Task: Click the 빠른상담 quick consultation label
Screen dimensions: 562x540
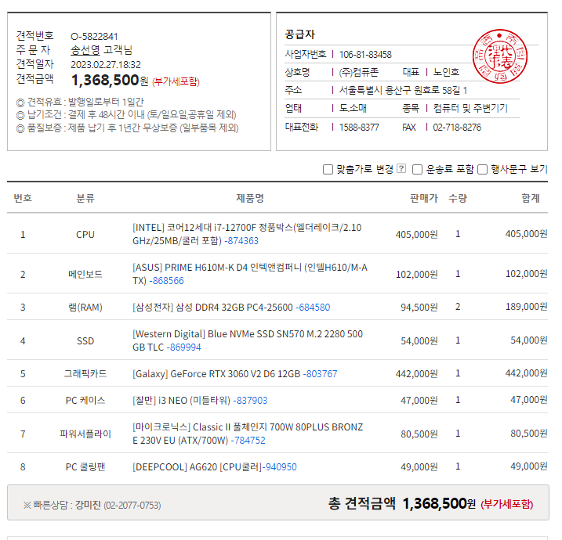Action: (48, 506)
